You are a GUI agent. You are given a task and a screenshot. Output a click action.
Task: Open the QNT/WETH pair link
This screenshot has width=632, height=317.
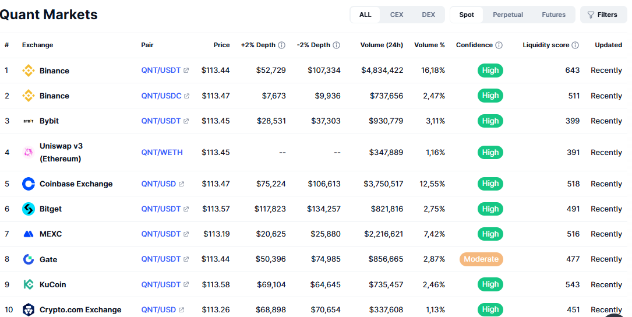tap(161, 153)
